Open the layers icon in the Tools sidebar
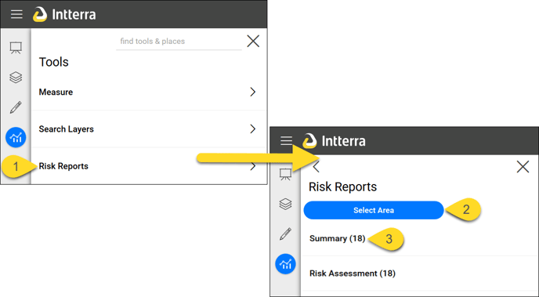 (x=16, y=78)
